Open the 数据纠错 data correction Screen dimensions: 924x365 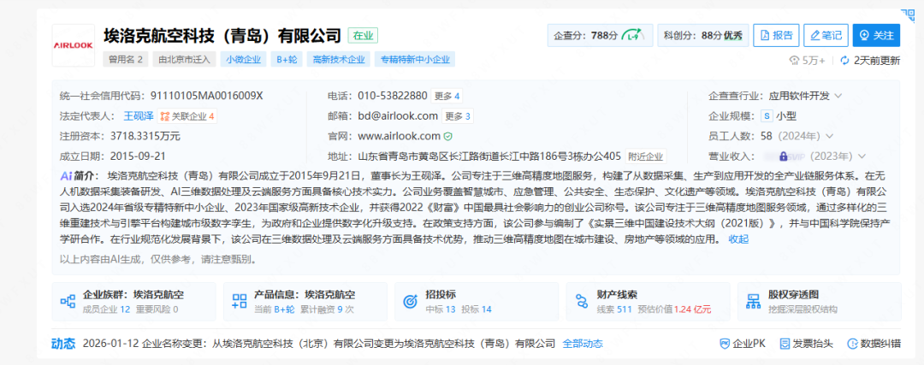874,344
